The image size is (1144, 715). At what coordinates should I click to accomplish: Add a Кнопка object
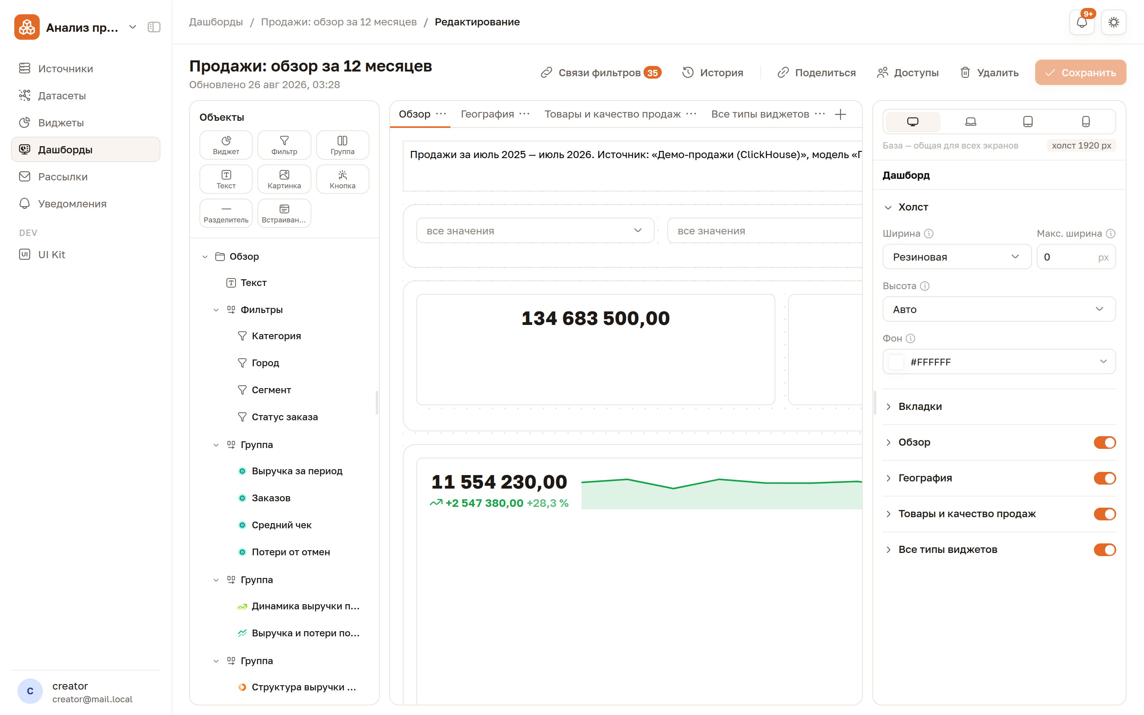342,179
